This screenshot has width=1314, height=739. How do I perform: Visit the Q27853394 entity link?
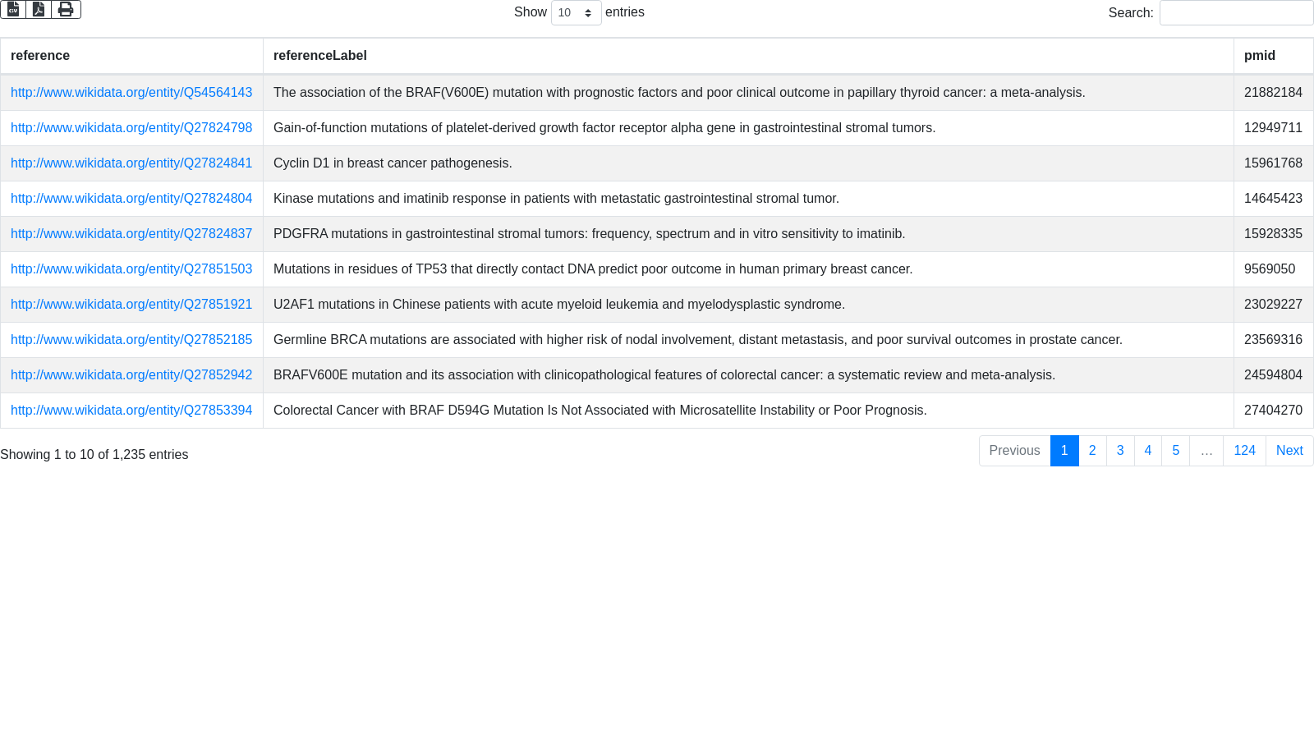131,411
